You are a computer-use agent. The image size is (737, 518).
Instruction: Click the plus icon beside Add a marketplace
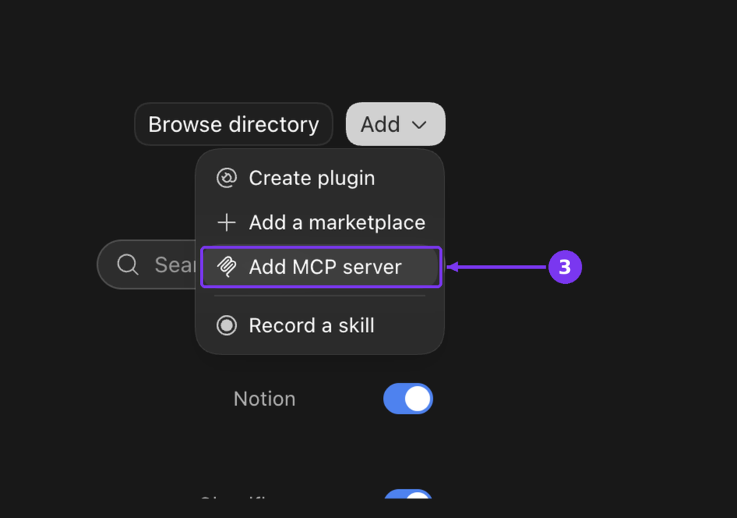click(x=227, y=223)
